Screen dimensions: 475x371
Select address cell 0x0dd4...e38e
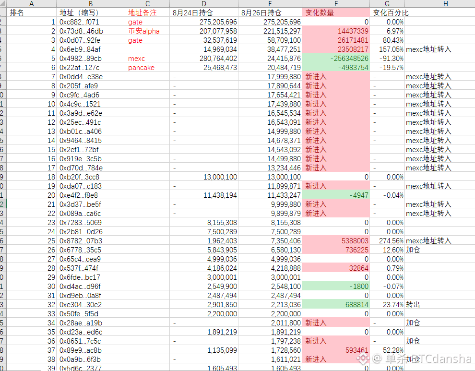click(x=91, y=77)
